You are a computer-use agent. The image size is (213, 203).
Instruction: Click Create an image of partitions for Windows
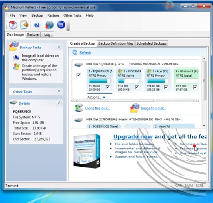[39, 72]
